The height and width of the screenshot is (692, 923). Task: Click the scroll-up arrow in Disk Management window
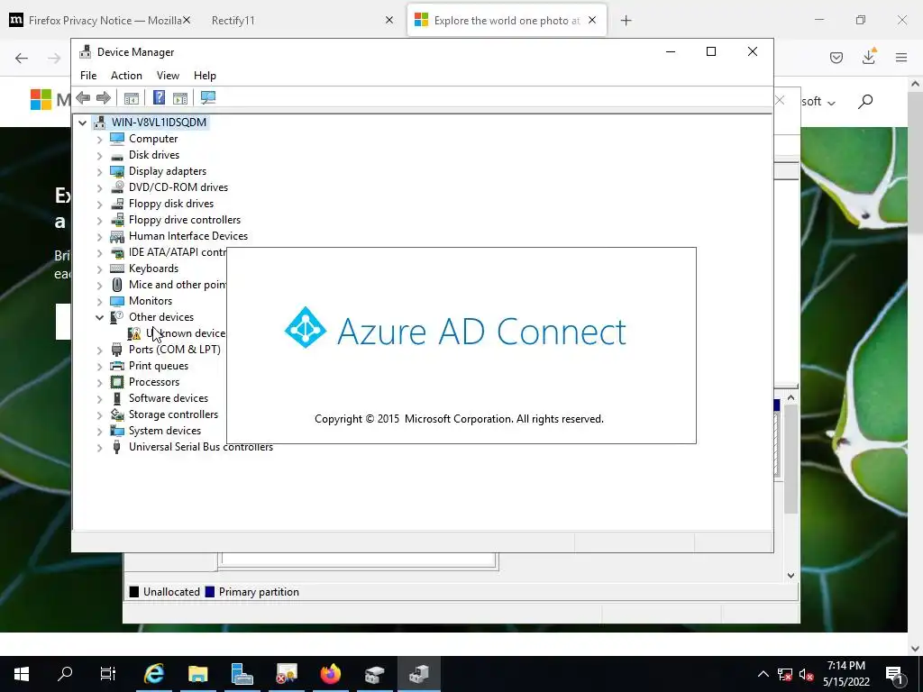click(791, 397)
